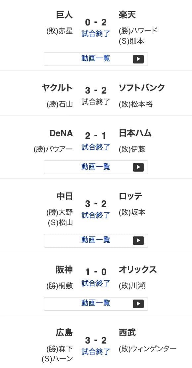The image size is (192, 368).
Task: View 動画一覧 for the 阪神 match
Action: point(96,303)
